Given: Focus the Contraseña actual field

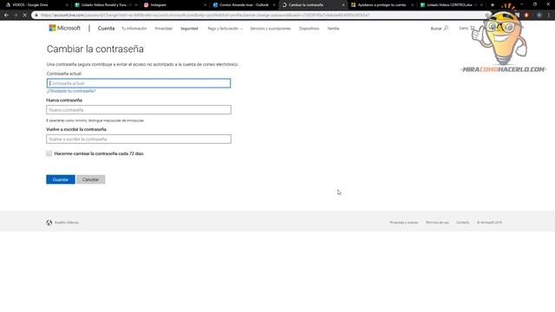Looking at the screenshot, I should pyautogui.click(x=139, y=83).
